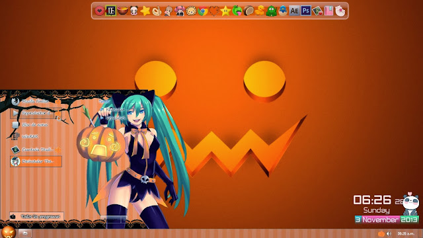Click the brown-haired chibi character dock icon
423x238 pixels.
(x=169, y=11)
